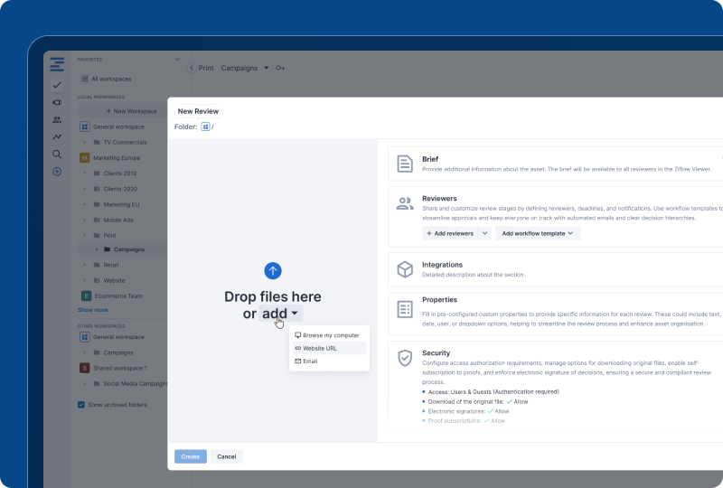The width and height of the screenshot is (723, 488).
Task: Expand the Add workflow template dropdown
Action: (538, 233)
